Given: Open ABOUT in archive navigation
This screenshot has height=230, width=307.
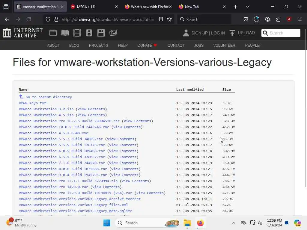Looking at the screenshot, I should 53,46.
